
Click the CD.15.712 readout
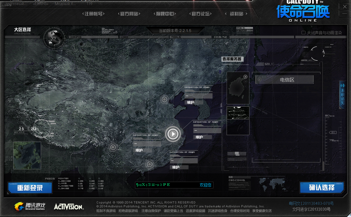coord(221,37)
